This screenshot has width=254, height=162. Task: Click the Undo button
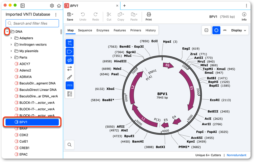[x=83, y=17]
